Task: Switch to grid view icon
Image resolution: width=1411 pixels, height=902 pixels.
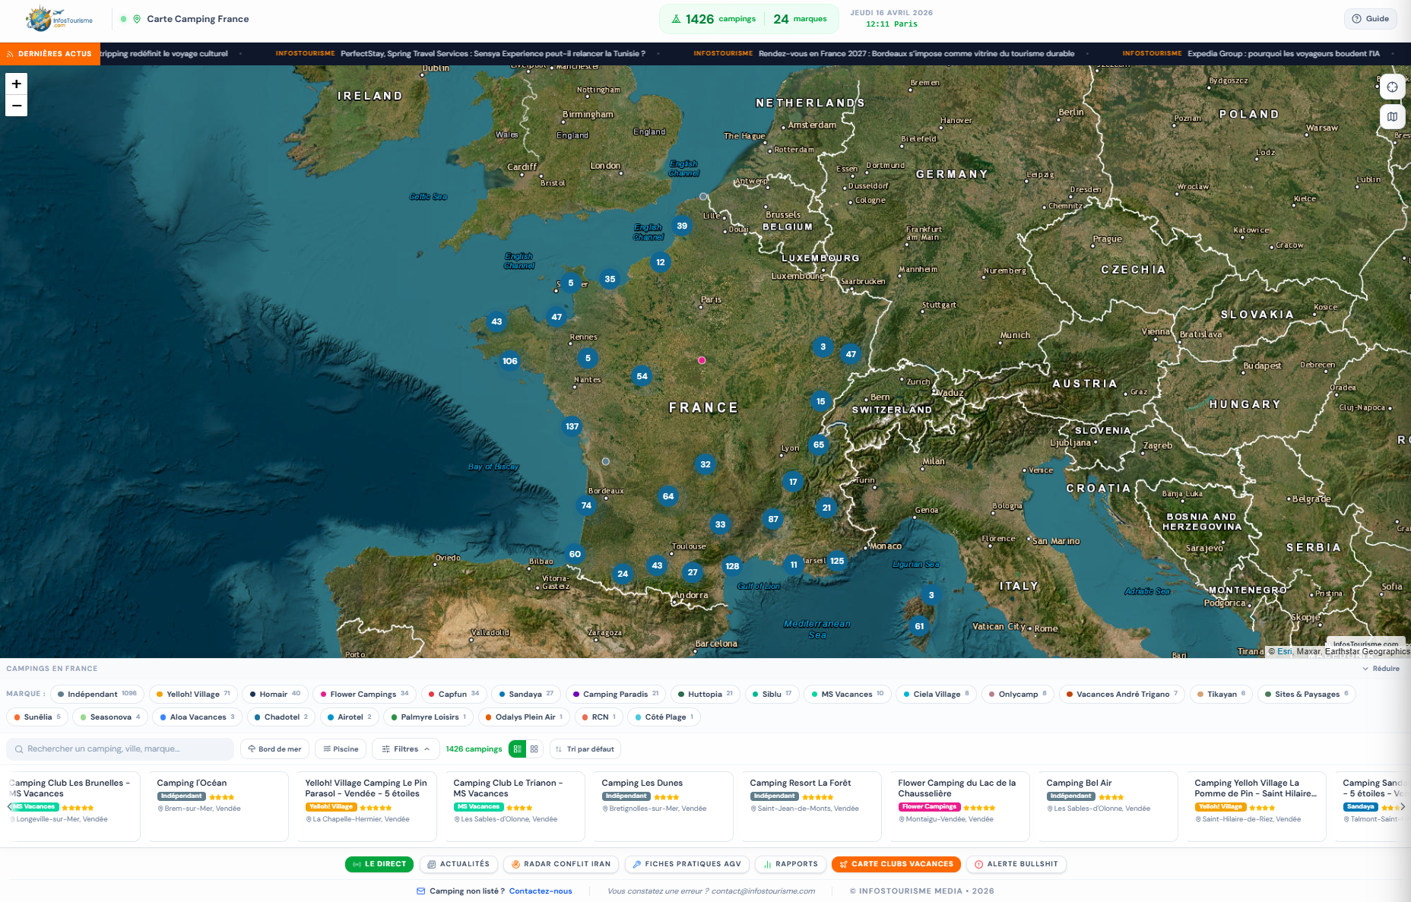Action: click(534, 749)
